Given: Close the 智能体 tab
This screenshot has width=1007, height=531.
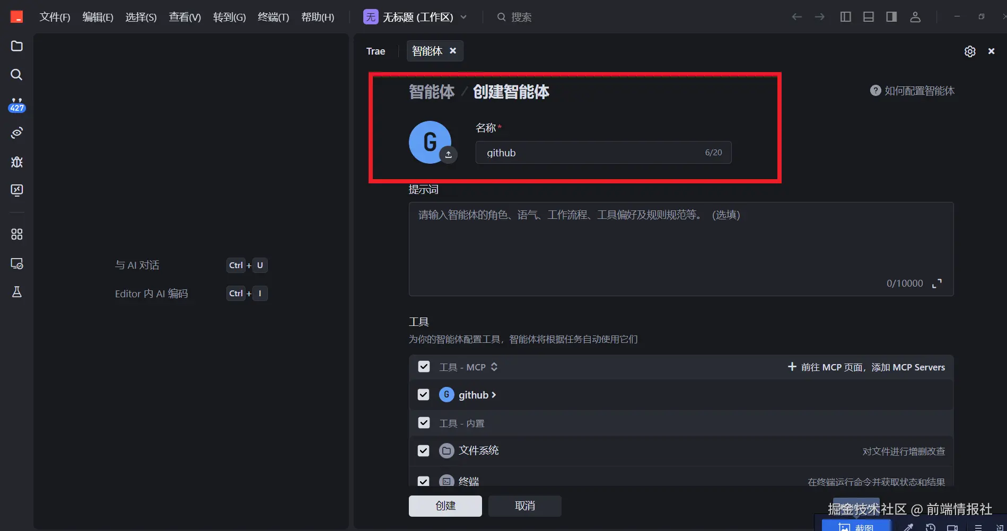Looking at the screenshot, I should click(453, 51).
